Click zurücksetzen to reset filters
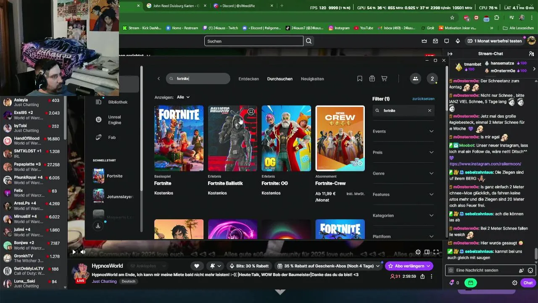This screenshot has height=303, width=538. (x=424, y=98)
